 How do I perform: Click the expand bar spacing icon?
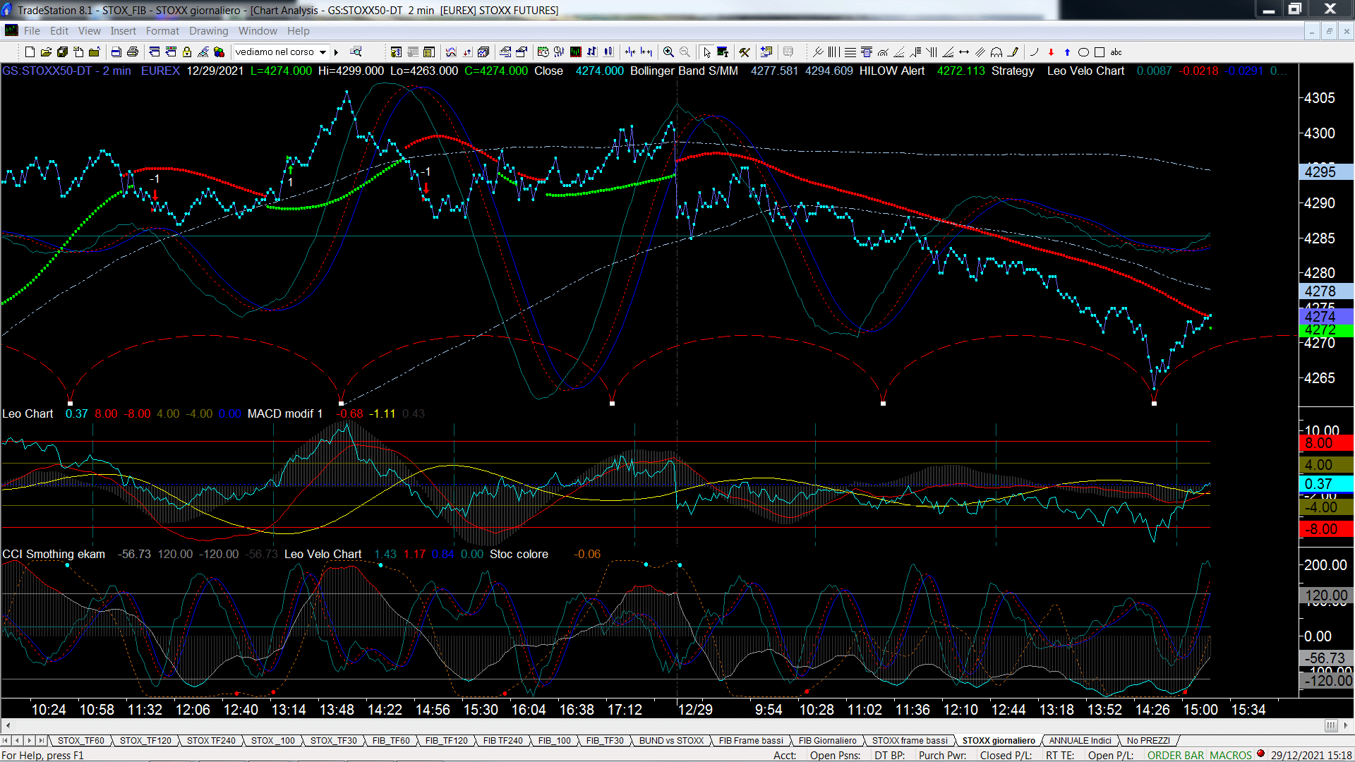tap(646, 52)
